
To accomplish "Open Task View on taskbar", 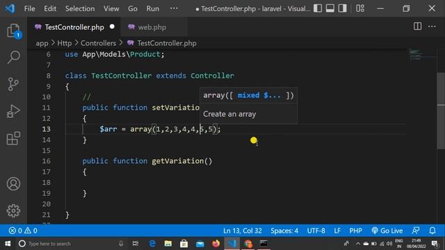I will (136, 244).
